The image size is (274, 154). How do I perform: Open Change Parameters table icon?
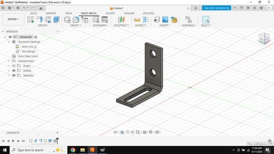(x=85, y=20)
